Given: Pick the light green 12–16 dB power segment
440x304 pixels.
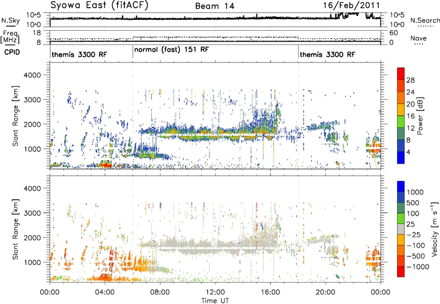Looking at the screenshot, I should tap(401, 122).
